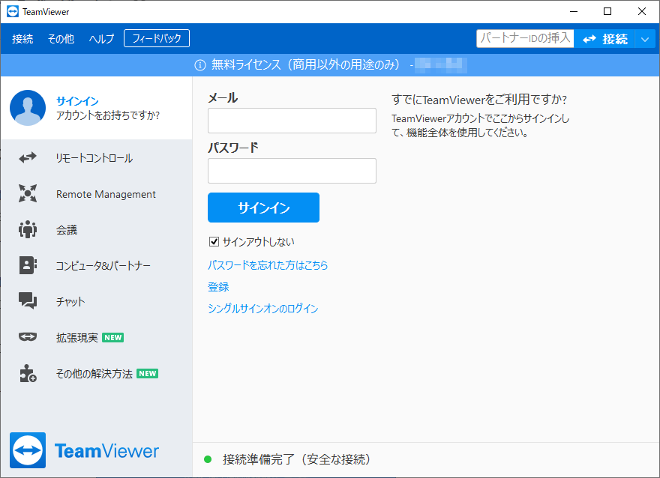Toggle the サインアウトしない checkbox
Image resolution: width=660 pixels, height=478 pixels.
214,241
